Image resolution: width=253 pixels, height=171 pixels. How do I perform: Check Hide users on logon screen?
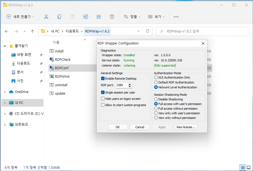tap(103, 99)
